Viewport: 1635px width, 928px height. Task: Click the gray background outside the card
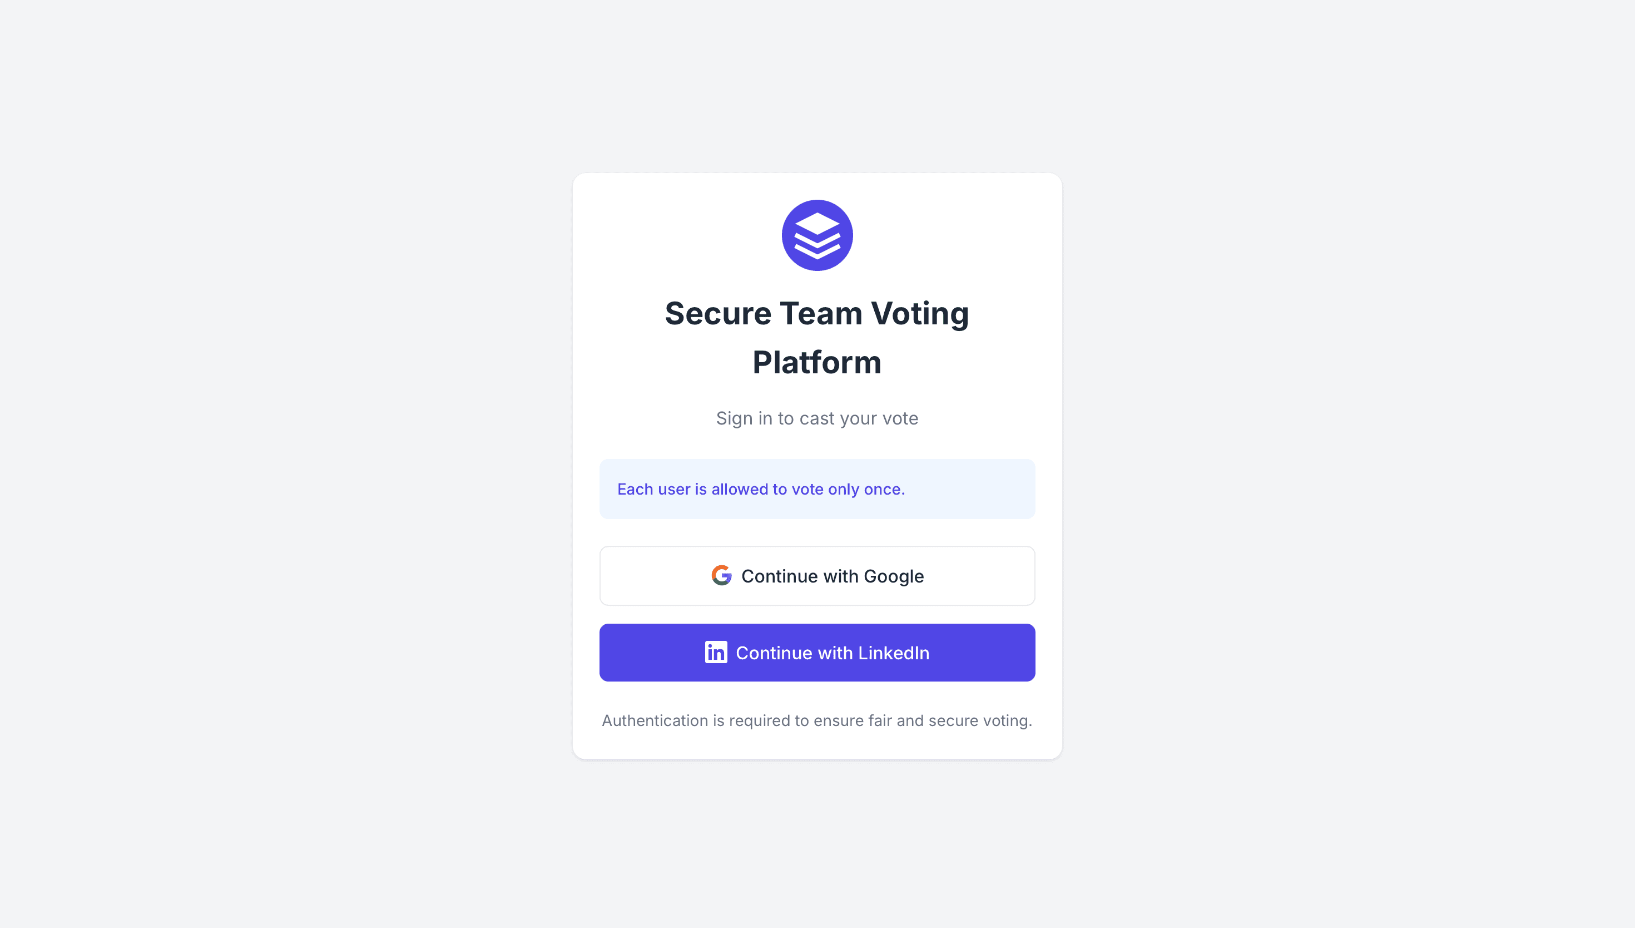tap(255, 446)
